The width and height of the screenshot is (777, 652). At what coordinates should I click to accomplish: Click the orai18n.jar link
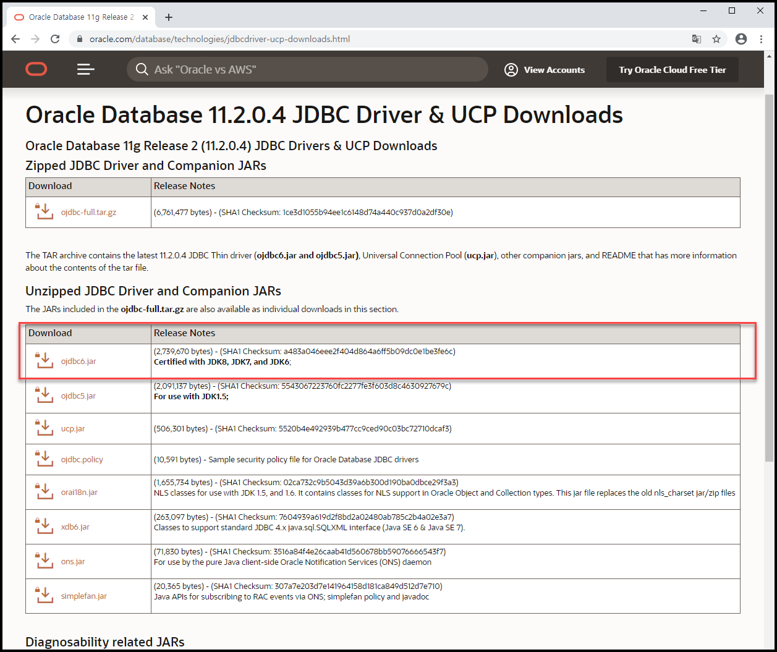[79, 492]
